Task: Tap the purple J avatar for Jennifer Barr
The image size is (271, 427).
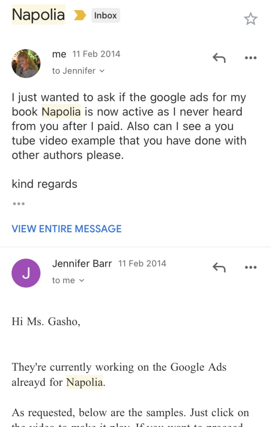Action: [26, 273]
